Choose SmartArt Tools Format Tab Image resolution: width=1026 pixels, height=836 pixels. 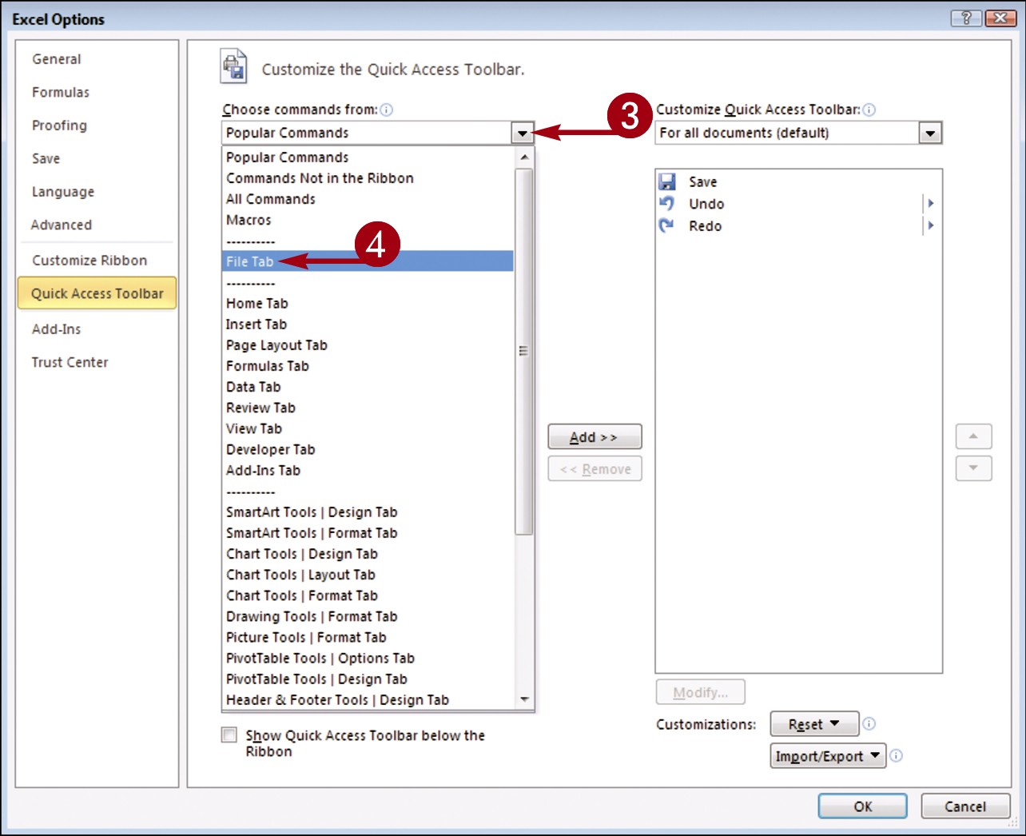[x=368, y=533]
